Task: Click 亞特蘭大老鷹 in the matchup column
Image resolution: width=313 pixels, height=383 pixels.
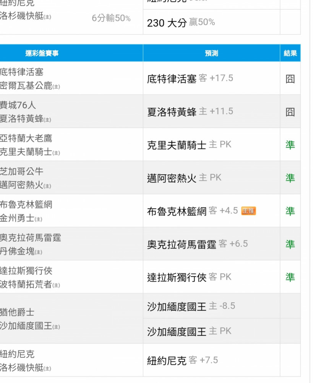Action: [x=26, y=138]
